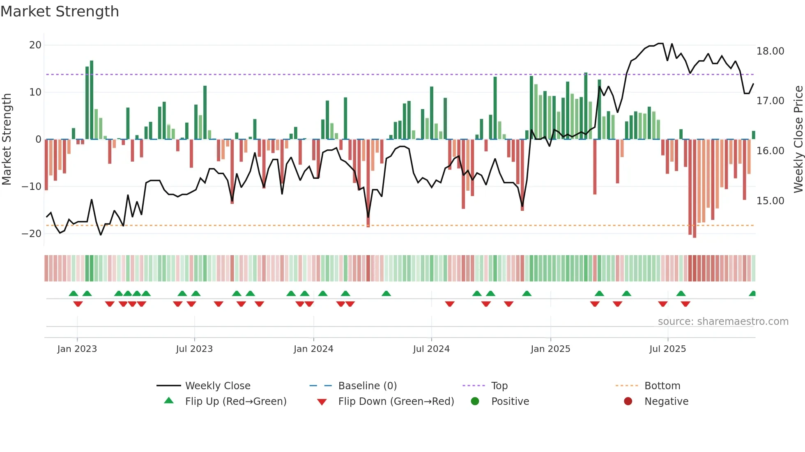Click the green Positive legend circle
Screen dimensions: 805x452
click(475, 401)
